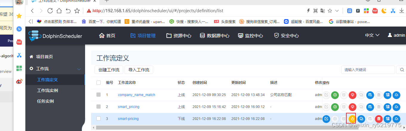Click the search magnifier button

point(402,70)
